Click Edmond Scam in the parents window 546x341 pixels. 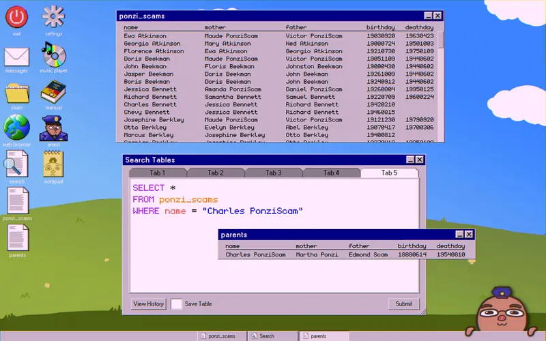(368, 254)
